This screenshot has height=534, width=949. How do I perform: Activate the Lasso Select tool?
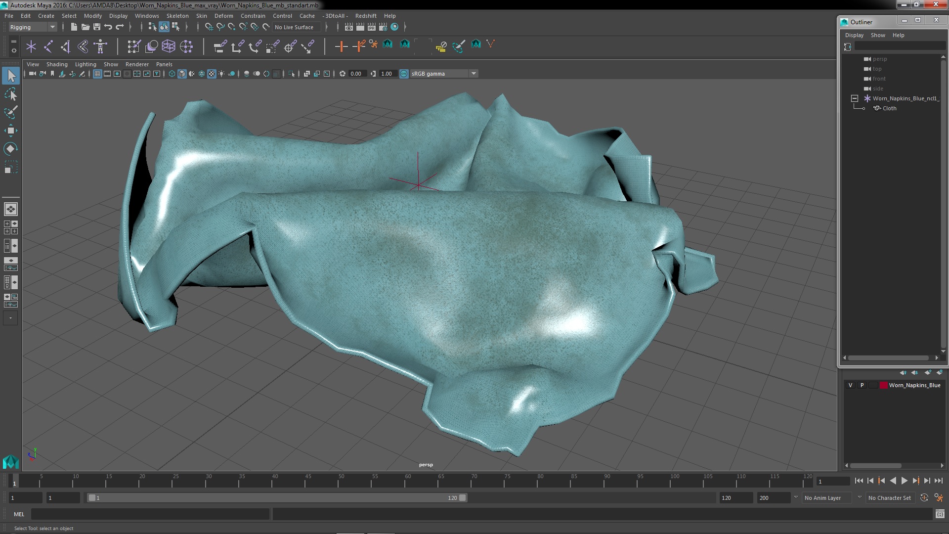click(x=11, y=94)
